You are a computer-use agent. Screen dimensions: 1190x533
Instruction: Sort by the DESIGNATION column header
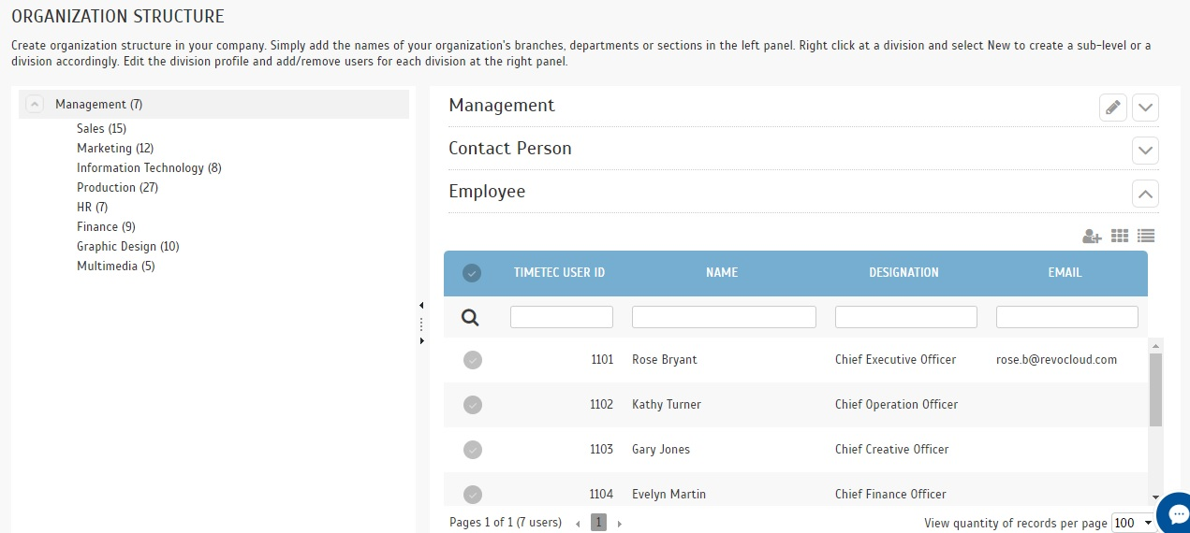click(904, 273)
